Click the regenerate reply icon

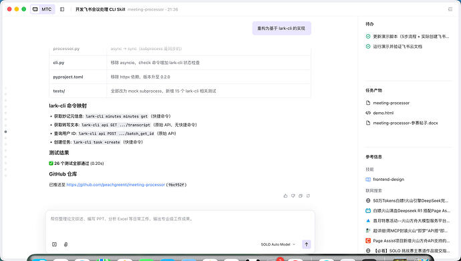308,196
